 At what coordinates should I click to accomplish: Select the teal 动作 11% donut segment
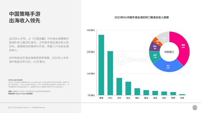[155, 56]
